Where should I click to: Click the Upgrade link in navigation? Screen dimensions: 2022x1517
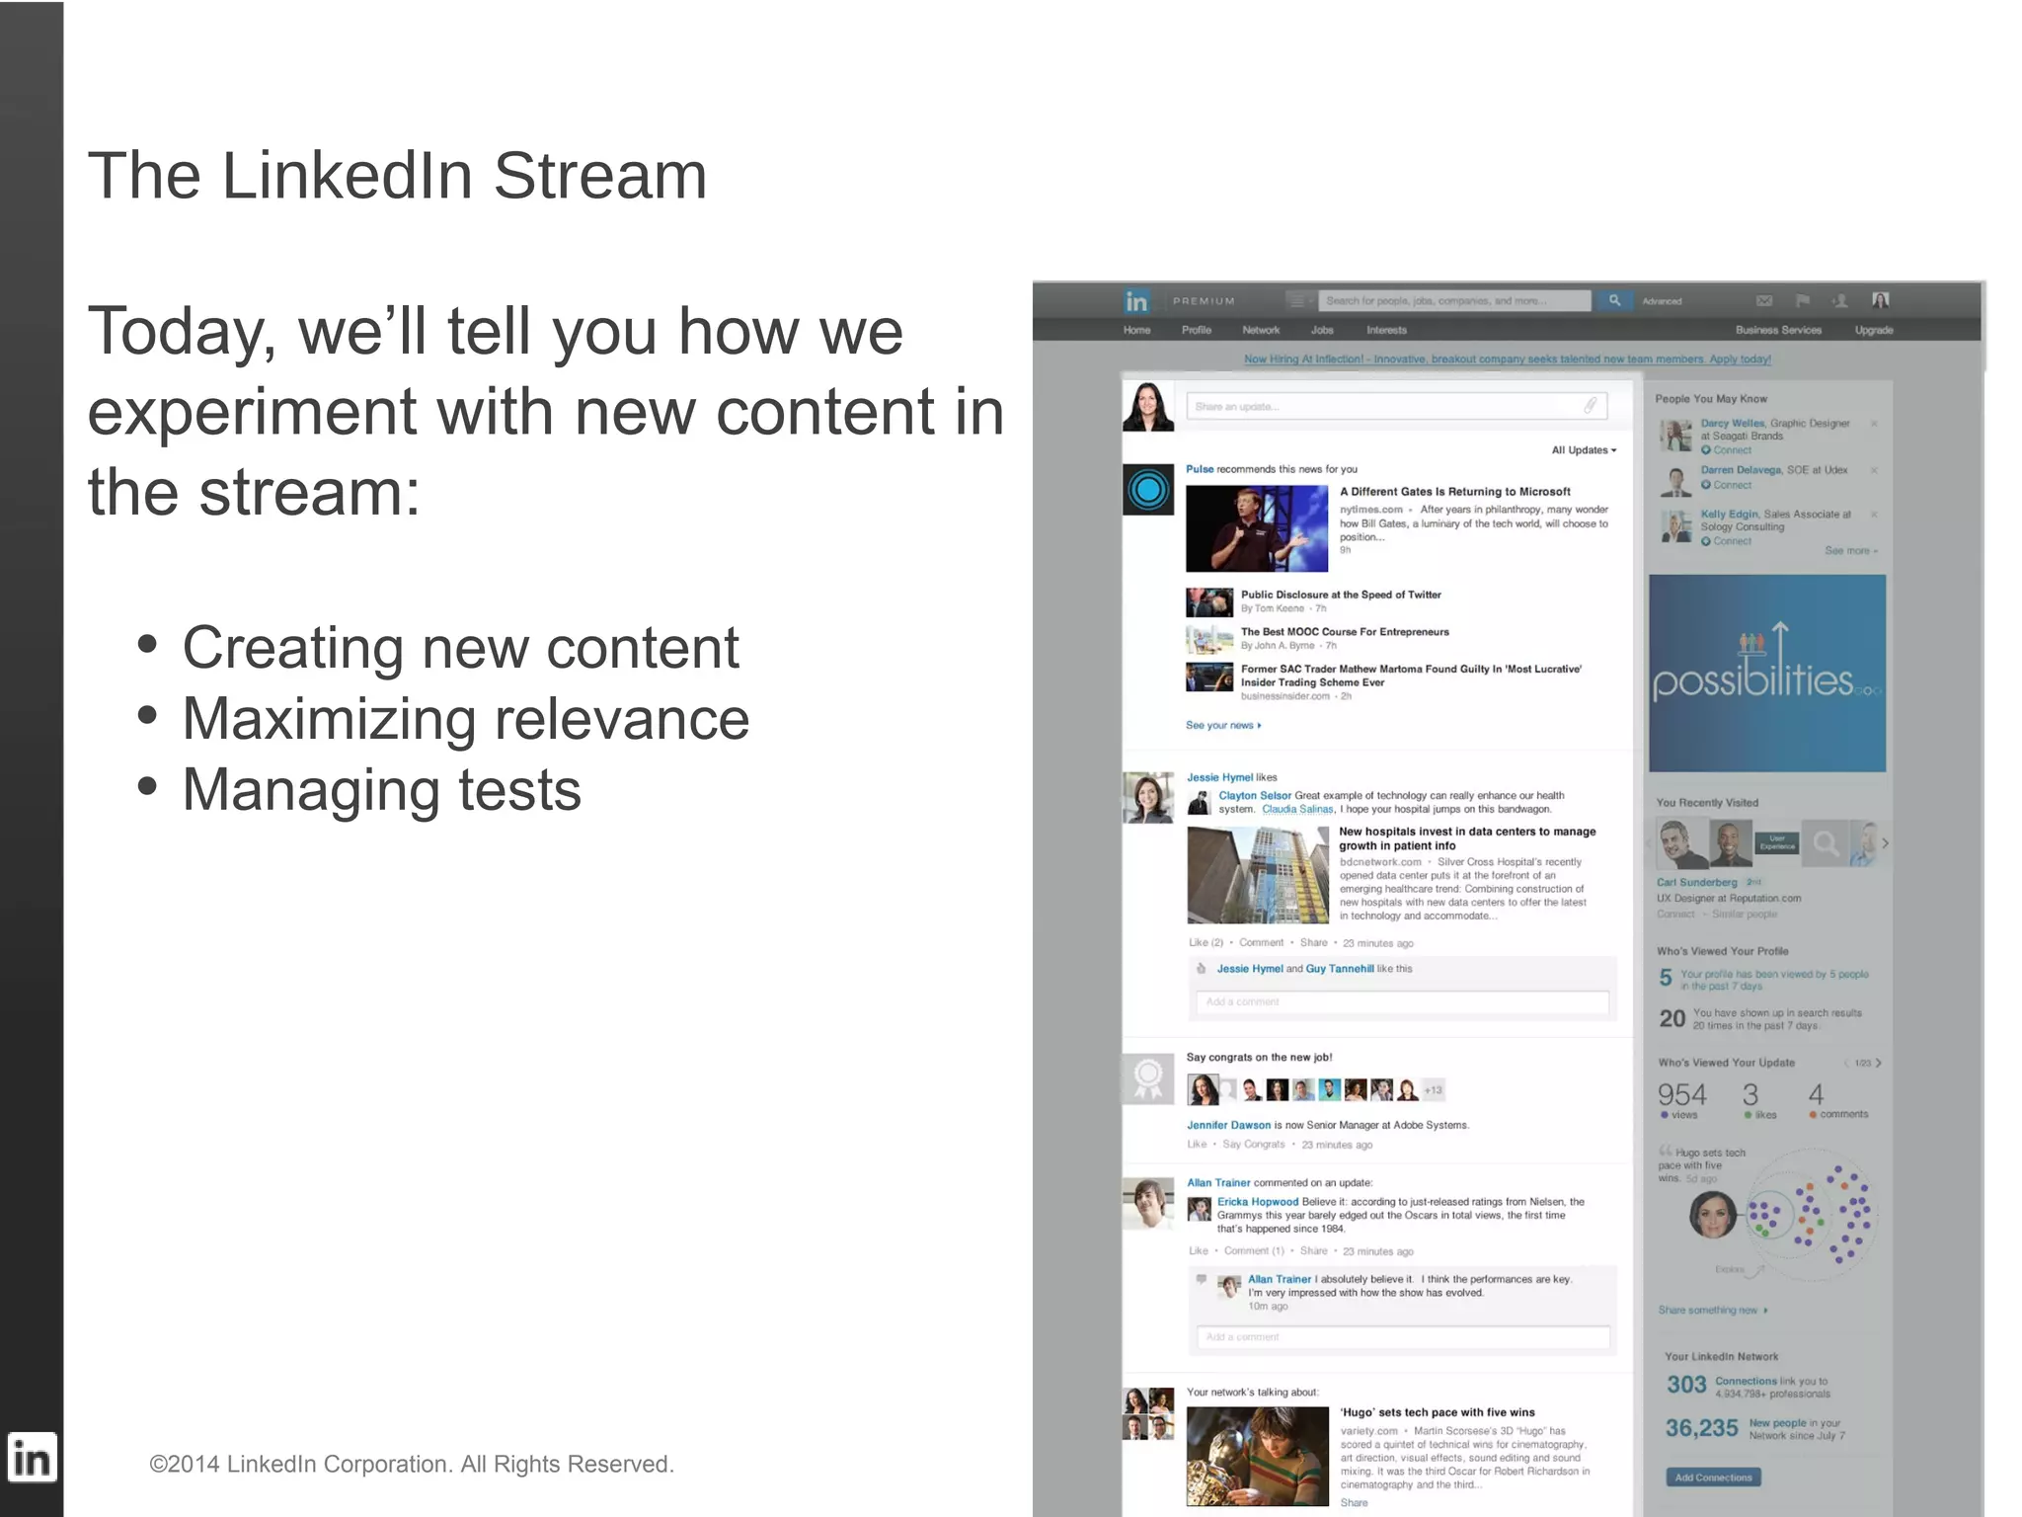pyautogui.click(x=1873, y=330)
